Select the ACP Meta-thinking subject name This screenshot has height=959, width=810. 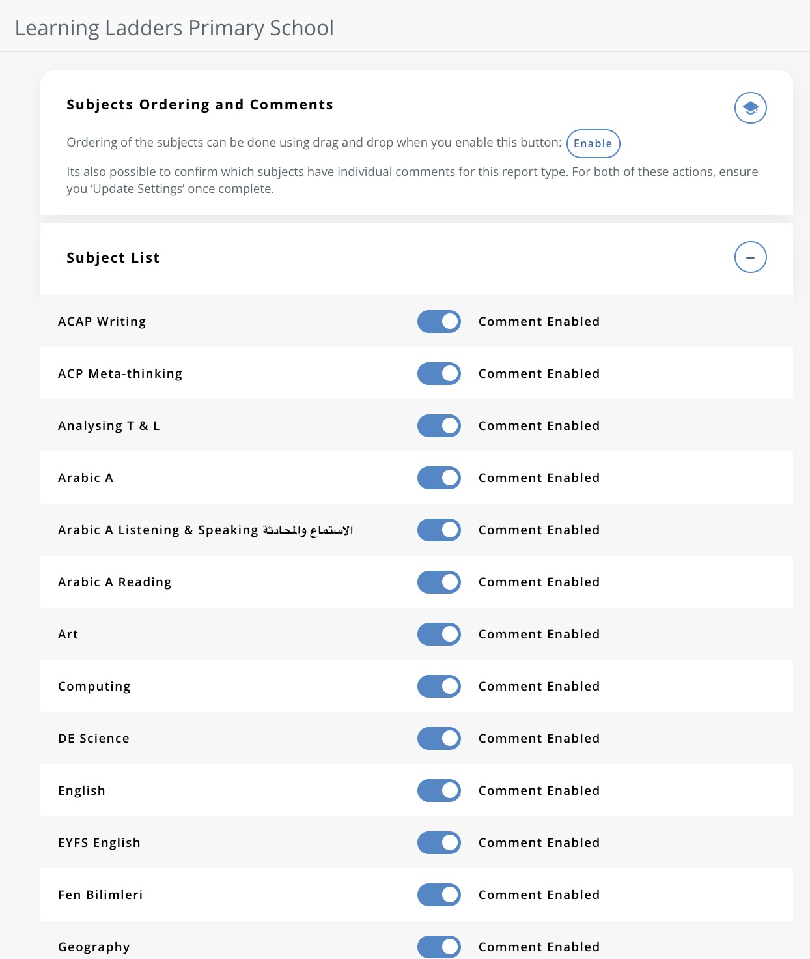click(x=120, y=374)
